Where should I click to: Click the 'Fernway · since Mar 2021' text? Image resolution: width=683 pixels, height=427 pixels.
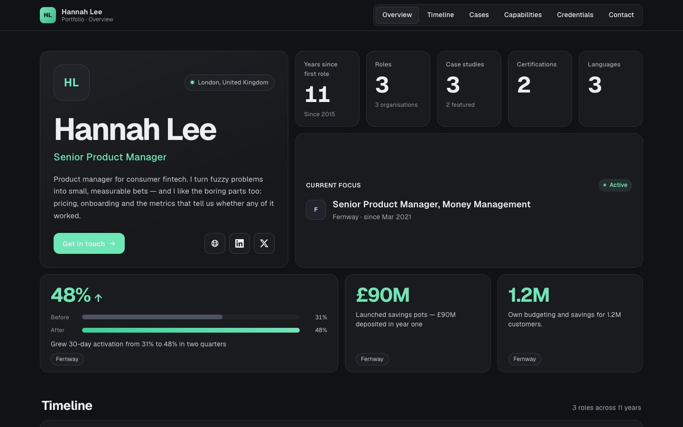click(372, 217)
